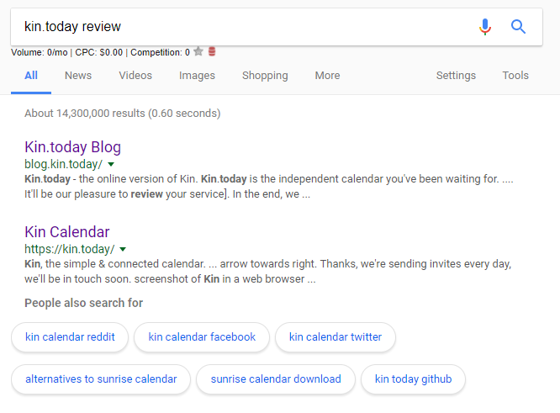Open the Tools options
This screenshot has height=413, width=560.
pyautogui.click(x=515, y=76)
